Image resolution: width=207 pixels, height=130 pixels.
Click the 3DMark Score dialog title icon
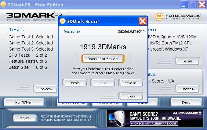(x=63, y=21)
